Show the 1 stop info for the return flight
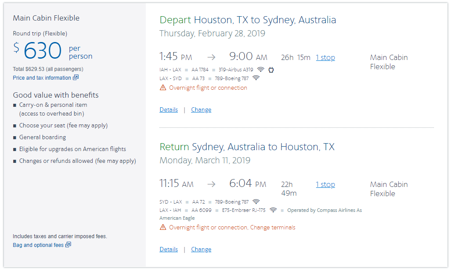Screen dimensions: 451x271 tap(325, 185)
